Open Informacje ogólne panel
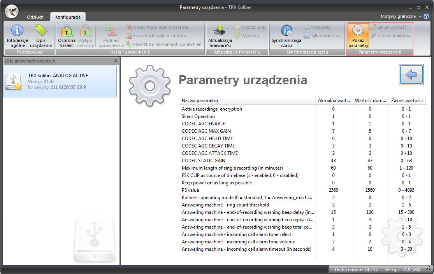 [18, 36]
